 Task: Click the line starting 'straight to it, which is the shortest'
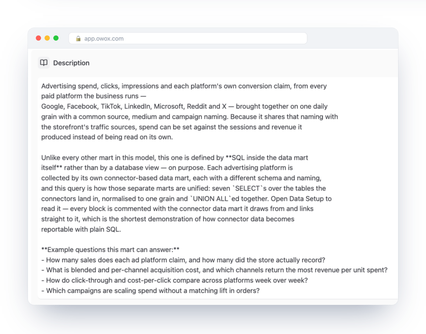(x=168, y=219)
